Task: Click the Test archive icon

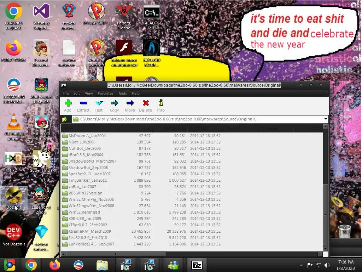Action: click(x=99, y=106)
